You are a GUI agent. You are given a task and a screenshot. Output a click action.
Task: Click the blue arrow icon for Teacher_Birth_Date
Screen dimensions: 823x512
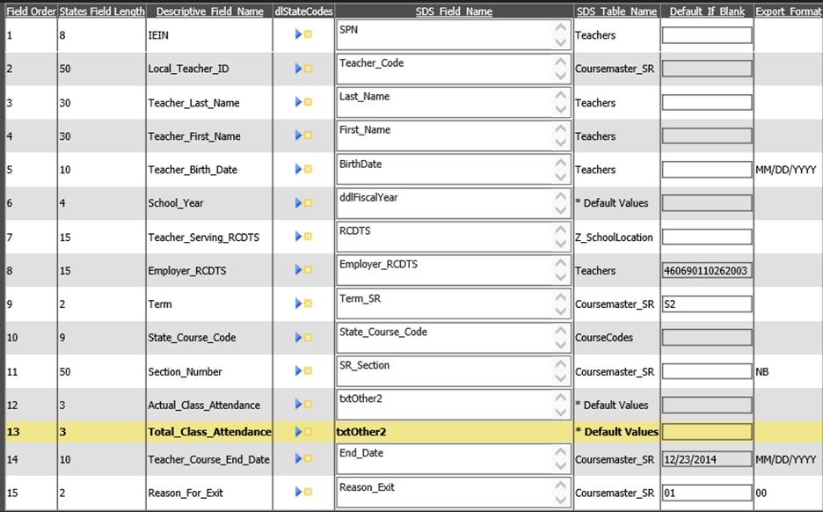[x=299, y=170]
